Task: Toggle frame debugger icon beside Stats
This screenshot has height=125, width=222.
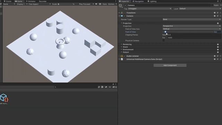Action: tap(100, 4)
